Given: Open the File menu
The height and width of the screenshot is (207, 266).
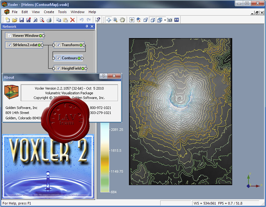Looking at the screenshot, I should point(15,12).
